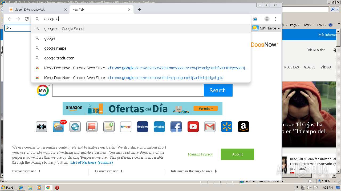This screenshot has height=191, width=341.
Task: Click the Amazon Ofertas del Día banner
Action: coord(143,108)
